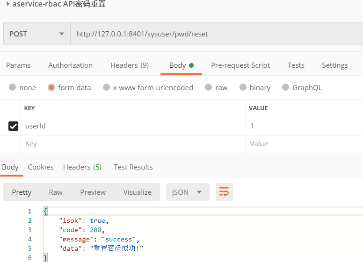Viewport: 363px width, 262px height.
Task: Uncheck the userId parameter checkbox
Action: (14, 126)
